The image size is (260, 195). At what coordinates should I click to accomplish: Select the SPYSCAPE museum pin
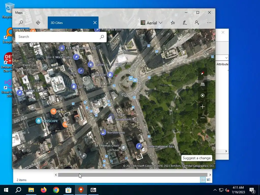(x=39, y=121)
